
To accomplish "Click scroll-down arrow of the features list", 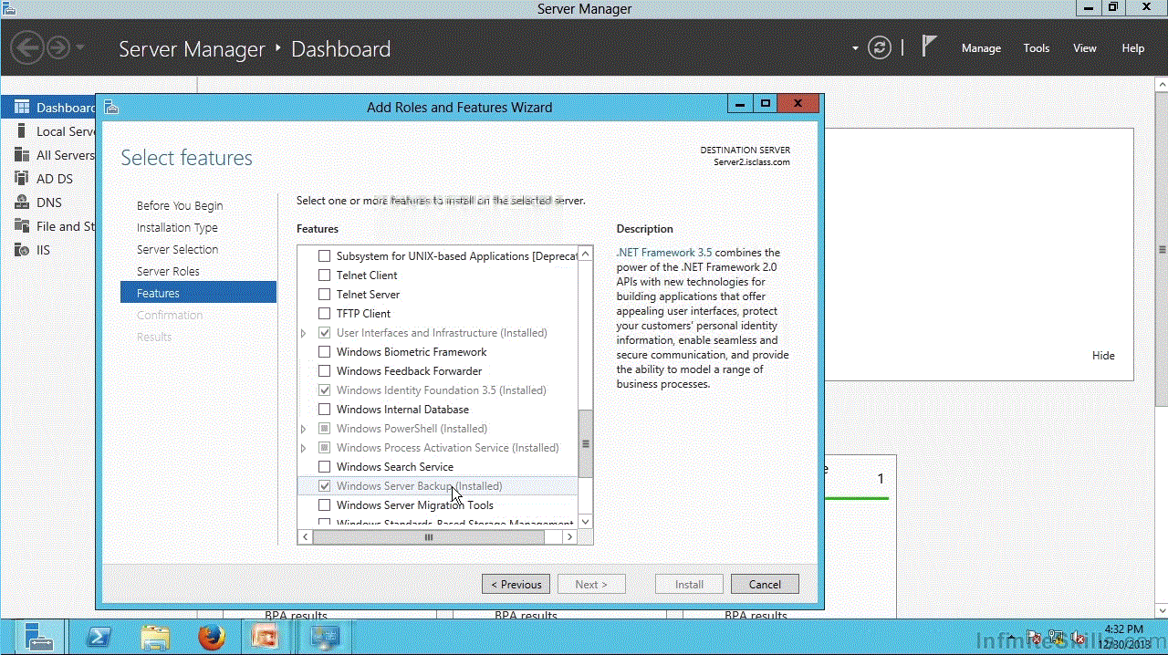I will 586,522.
